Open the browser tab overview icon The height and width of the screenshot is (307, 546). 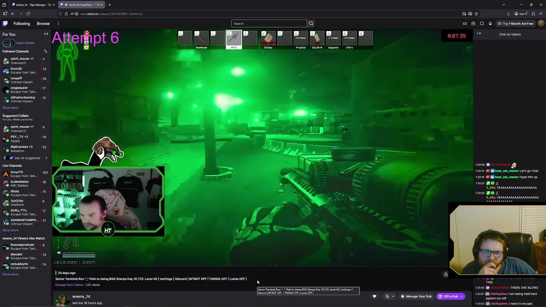(x=4, y=5)
